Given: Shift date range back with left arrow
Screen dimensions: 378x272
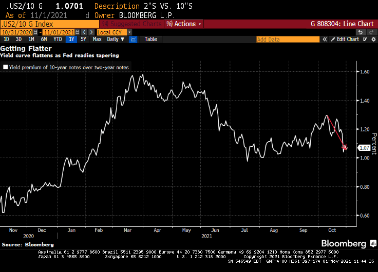Looking at the screenshot, I should click(84, 32).
